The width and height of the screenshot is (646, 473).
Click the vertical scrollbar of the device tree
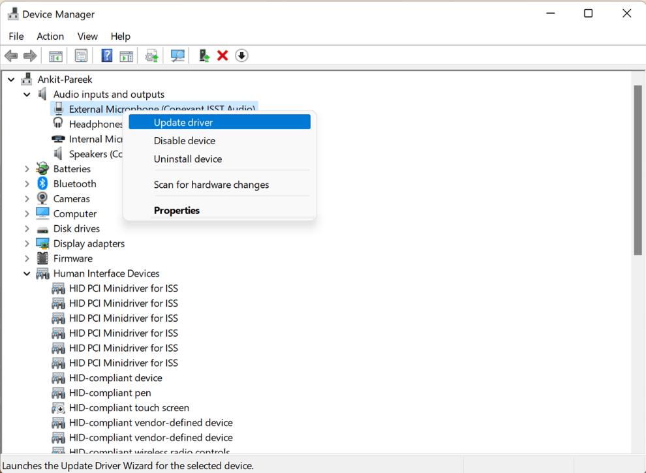(638, 170)
